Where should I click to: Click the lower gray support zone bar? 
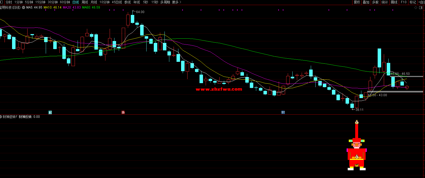(395, 92)
